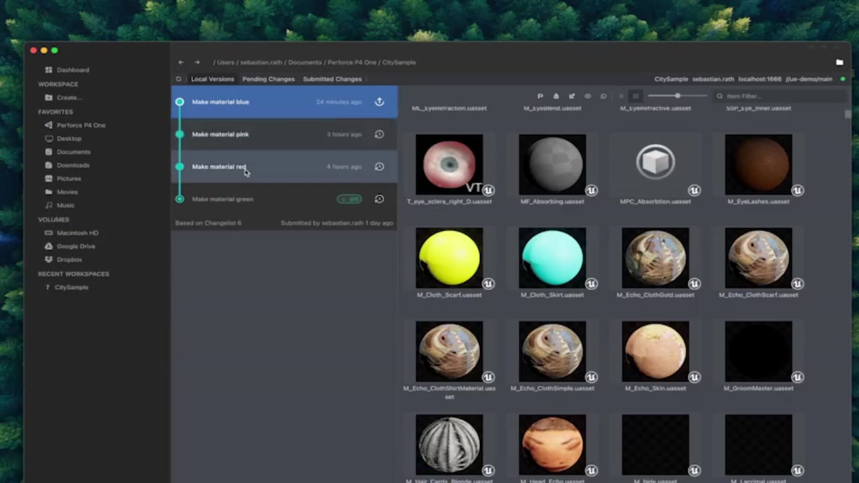Click the comment bubble icon in the asset toolbar
Viewport: 859px width, 483px height.
603,96
